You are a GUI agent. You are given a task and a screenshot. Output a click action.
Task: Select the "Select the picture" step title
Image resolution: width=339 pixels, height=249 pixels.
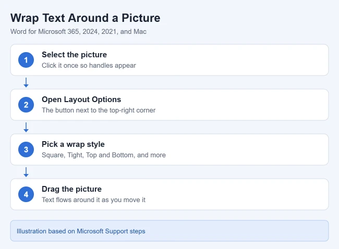click(74, 55)
